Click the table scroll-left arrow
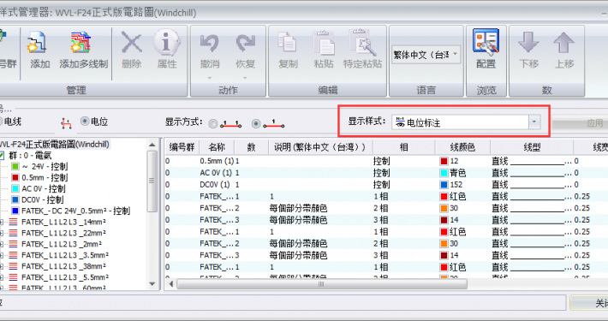 171,284
